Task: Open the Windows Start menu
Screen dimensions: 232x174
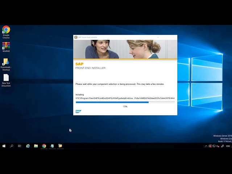Action: pos(4,146)
